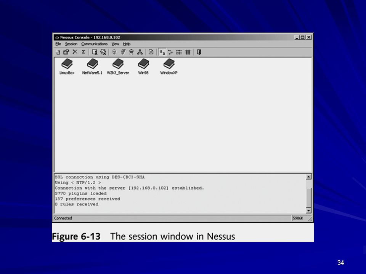Viewport: 366px width, 274px height.
Task: Switch to details columns view
Action: (x=188, y=52)
